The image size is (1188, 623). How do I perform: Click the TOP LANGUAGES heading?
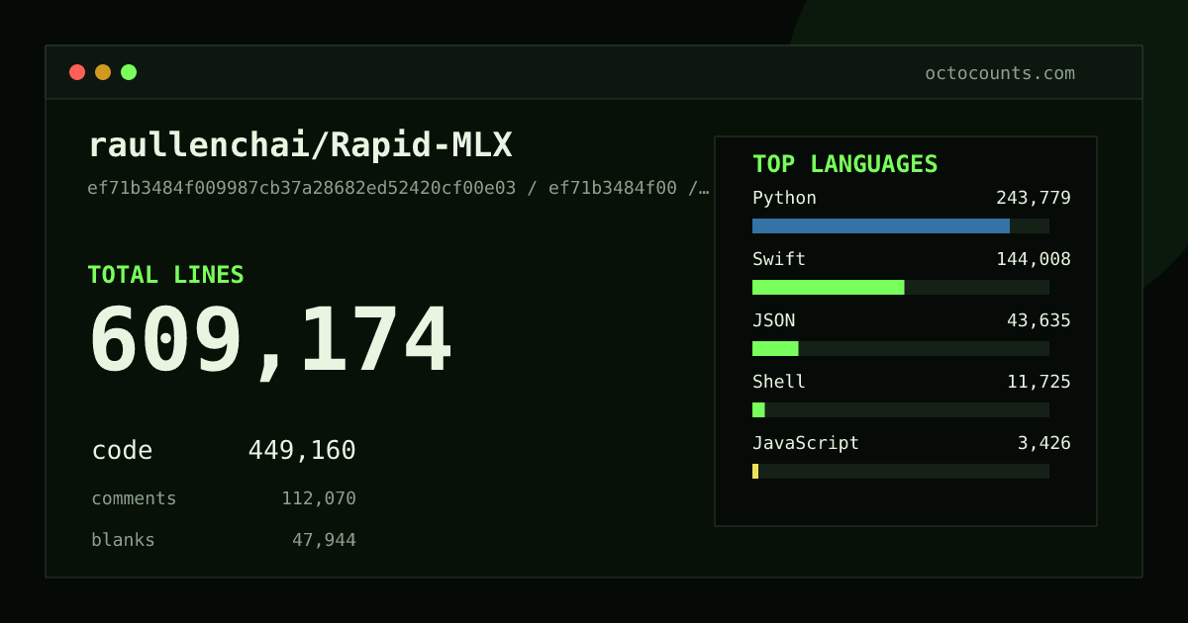(x=845, y=164)
